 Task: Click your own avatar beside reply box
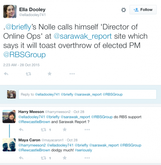[12, 94]
